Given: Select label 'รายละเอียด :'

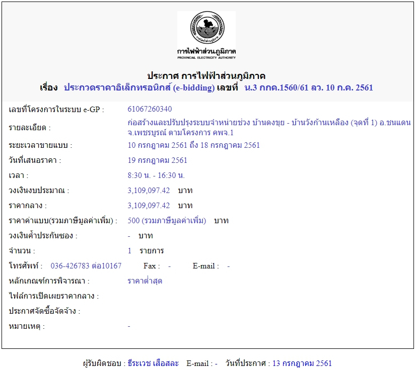Looking at the screenshot, I should (x=29, y=128).
